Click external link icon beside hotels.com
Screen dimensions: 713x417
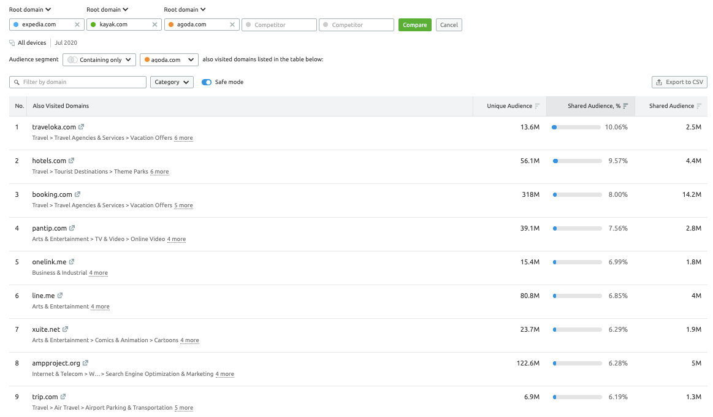(x=72, y=161)
